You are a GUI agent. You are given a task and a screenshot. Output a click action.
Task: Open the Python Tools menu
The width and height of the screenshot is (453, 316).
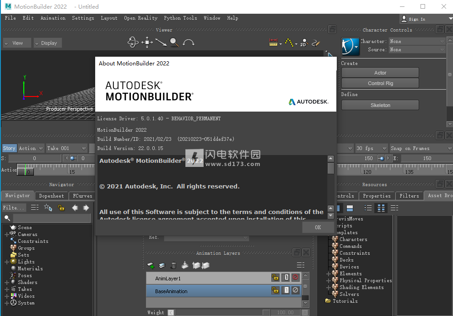(x=180, y=18)
